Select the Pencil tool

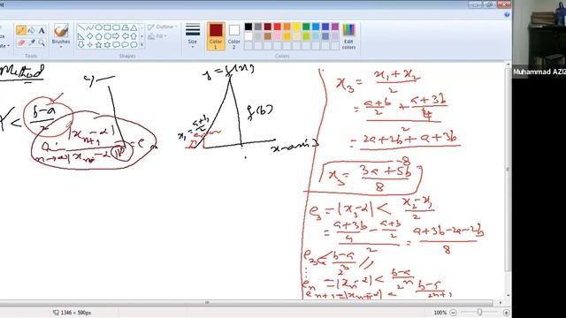click(21, 31)
